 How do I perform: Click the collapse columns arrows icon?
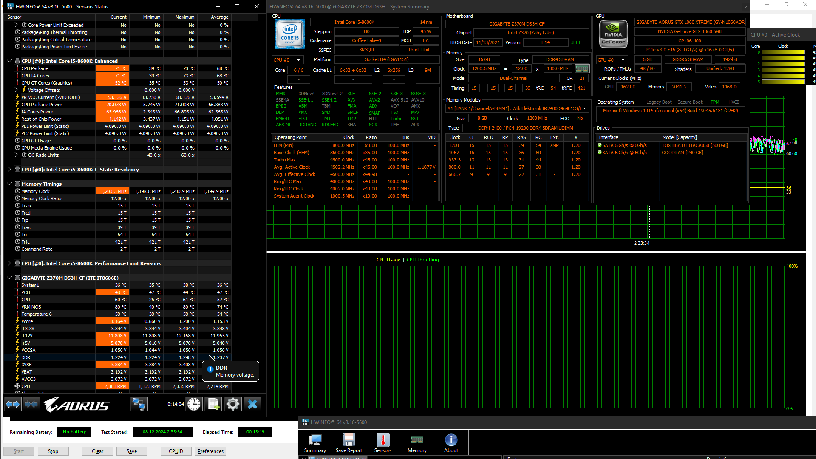[x=31, y=404]
